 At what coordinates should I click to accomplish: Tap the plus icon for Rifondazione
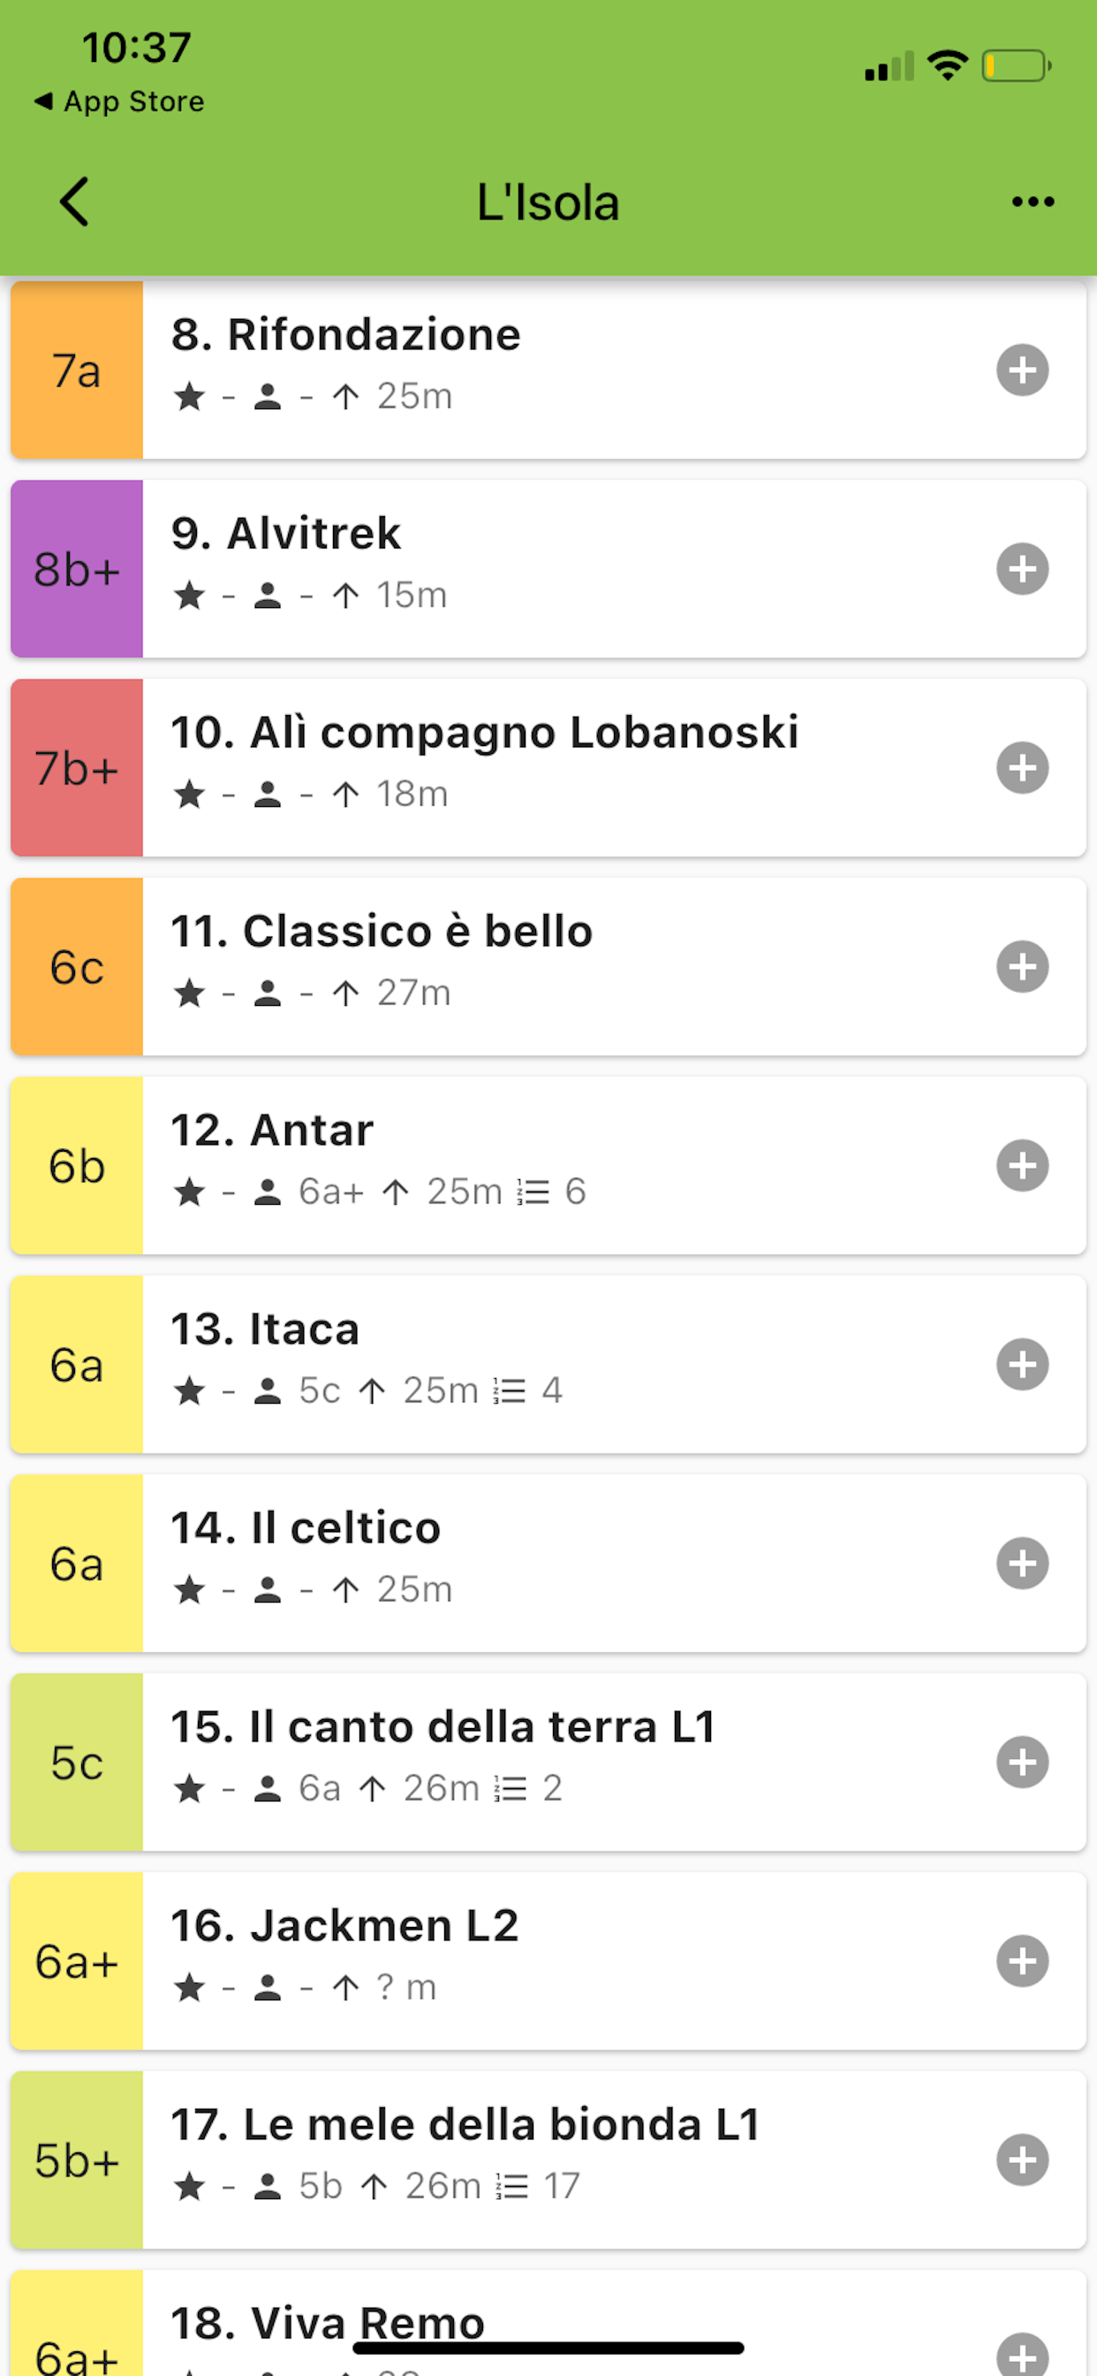point(1022,369)
